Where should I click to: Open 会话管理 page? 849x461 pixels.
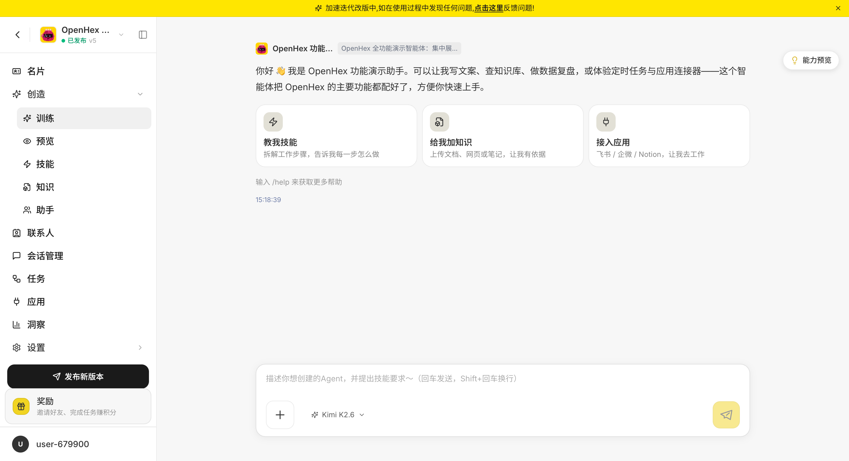[78, 256]
